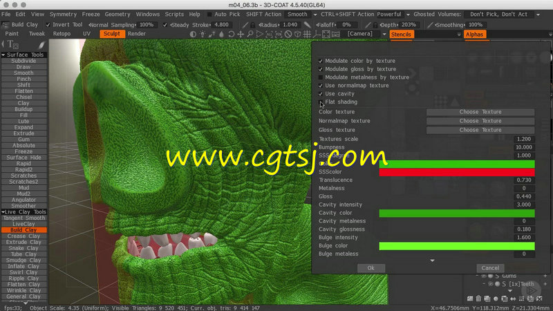Toggle the grid icon in the viewport toolbar
The height and width of the screenshot is (311, 553).
[x=307, y=34]
